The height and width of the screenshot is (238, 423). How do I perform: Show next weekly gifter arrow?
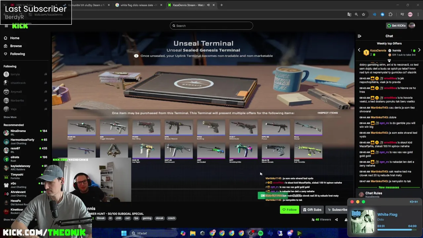419,50
